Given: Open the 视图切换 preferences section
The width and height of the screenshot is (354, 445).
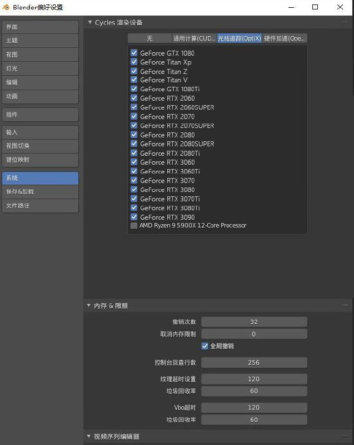Looking at the screenshot, I should click(x=40, y=146).
